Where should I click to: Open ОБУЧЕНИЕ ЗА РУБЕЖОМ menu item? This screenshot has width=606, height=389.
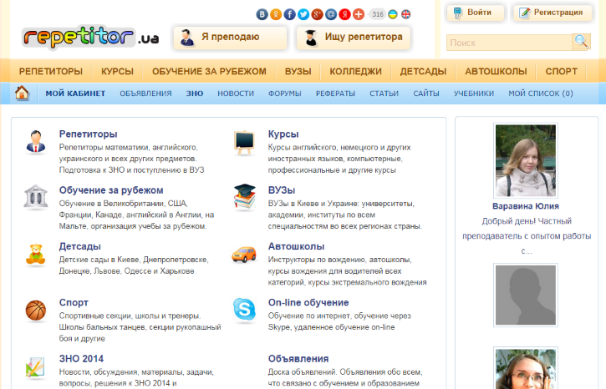(209, 72)
